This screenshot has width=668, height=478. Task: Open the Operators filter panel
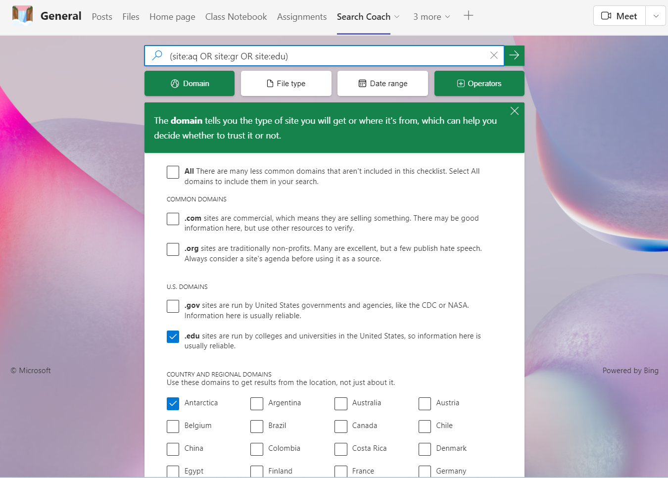(479, 84)
